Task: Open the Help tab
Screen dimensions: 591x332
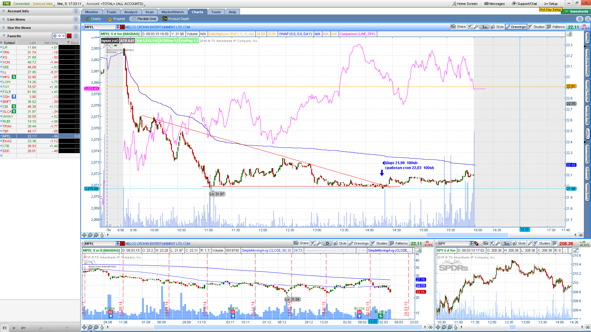Action: (x=232, y=12)
